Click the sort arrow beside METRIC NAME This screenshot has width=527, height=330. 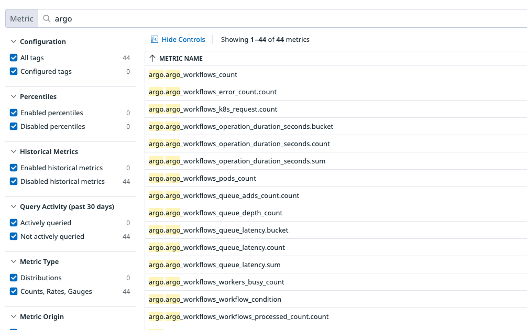(152, 58)
